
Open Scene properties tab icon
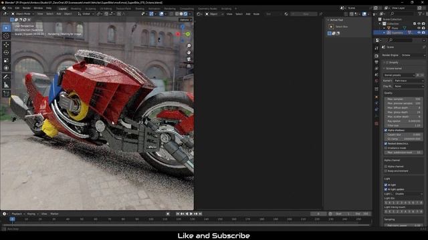pyautogui.click(x=377, y=75)
